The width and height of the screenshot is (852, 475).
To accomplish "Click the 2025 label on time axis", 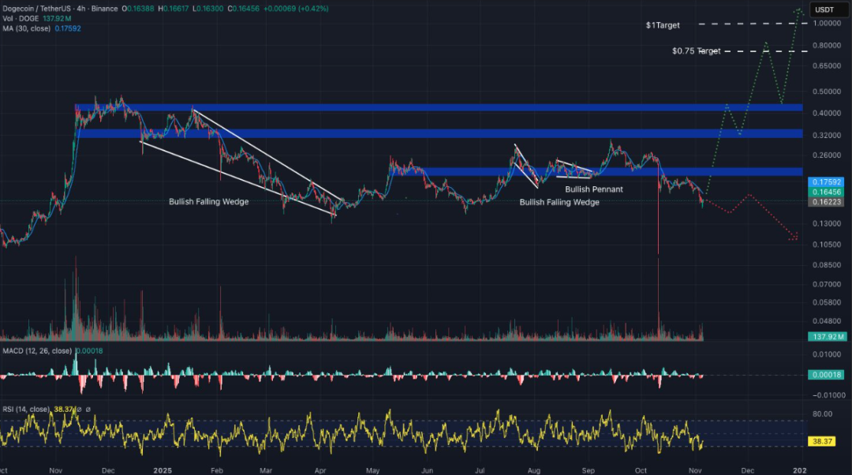I will click(x=161, y=469).
